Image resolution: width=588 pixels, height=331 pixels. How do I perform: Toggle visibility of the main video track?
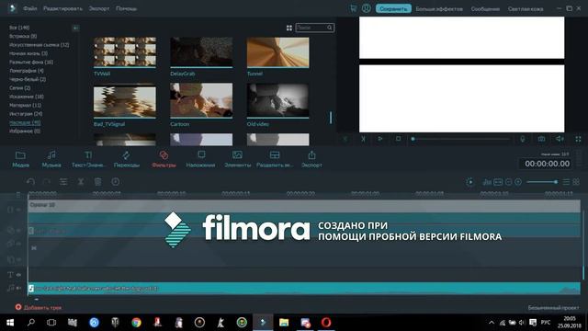18,210
